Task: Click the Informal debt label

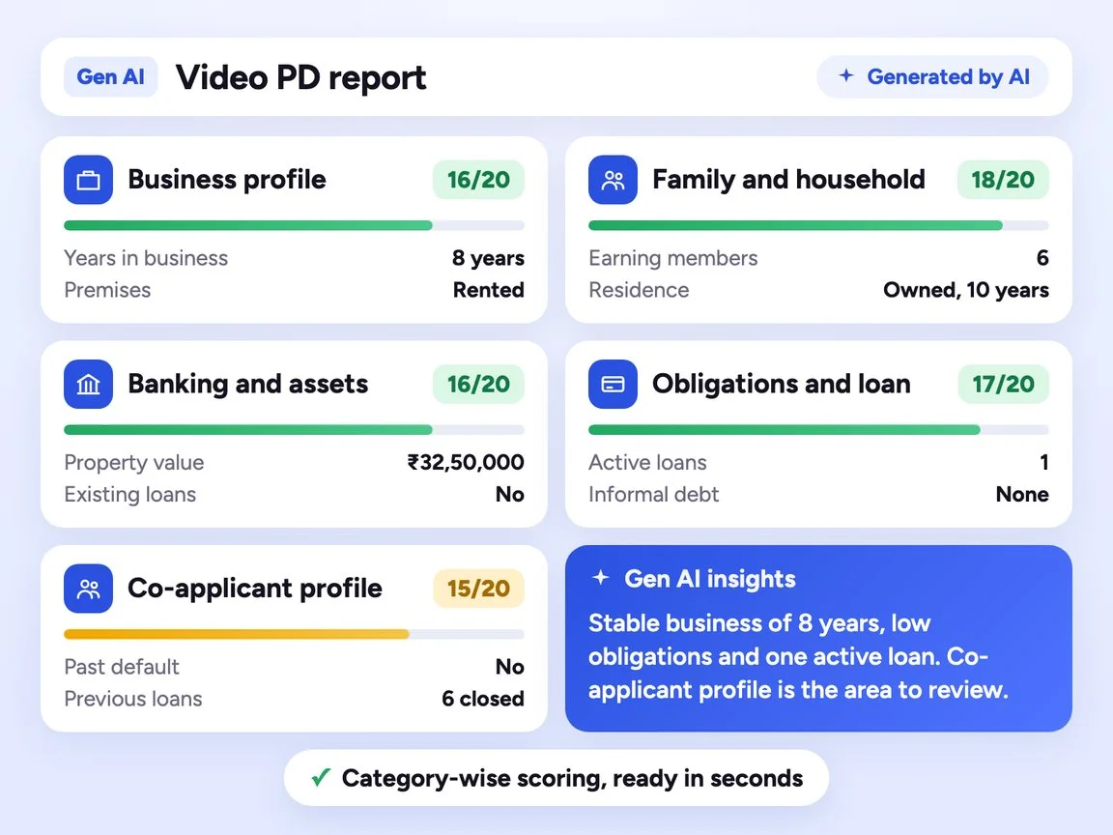Action: (x=654, y=494)
